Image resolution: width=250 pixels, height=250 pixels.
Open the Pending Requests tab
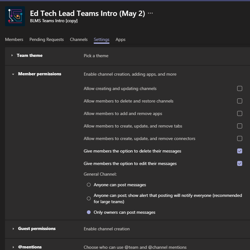point(47,39)
